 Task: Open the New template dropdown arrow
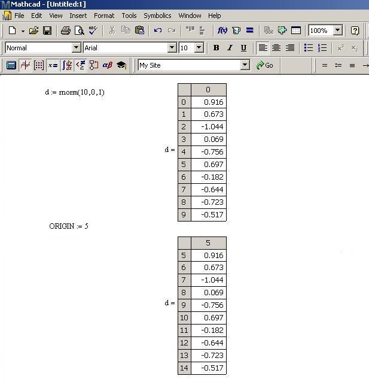23,31
